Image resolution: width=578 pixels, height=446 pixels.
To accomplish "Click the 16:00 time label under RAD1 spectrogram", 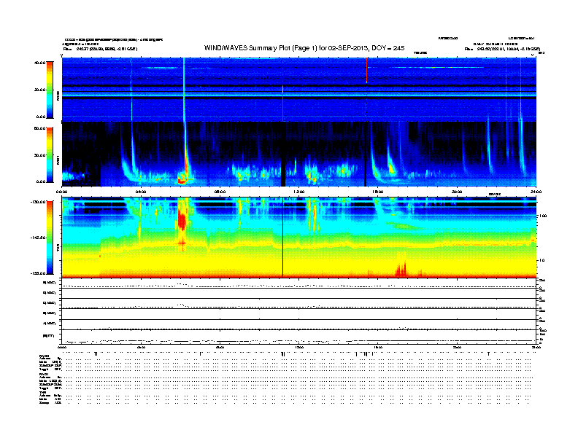I will point(378,192).
